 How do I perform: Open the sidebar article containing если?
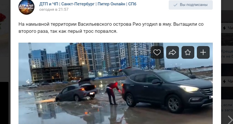coord(227,107)
